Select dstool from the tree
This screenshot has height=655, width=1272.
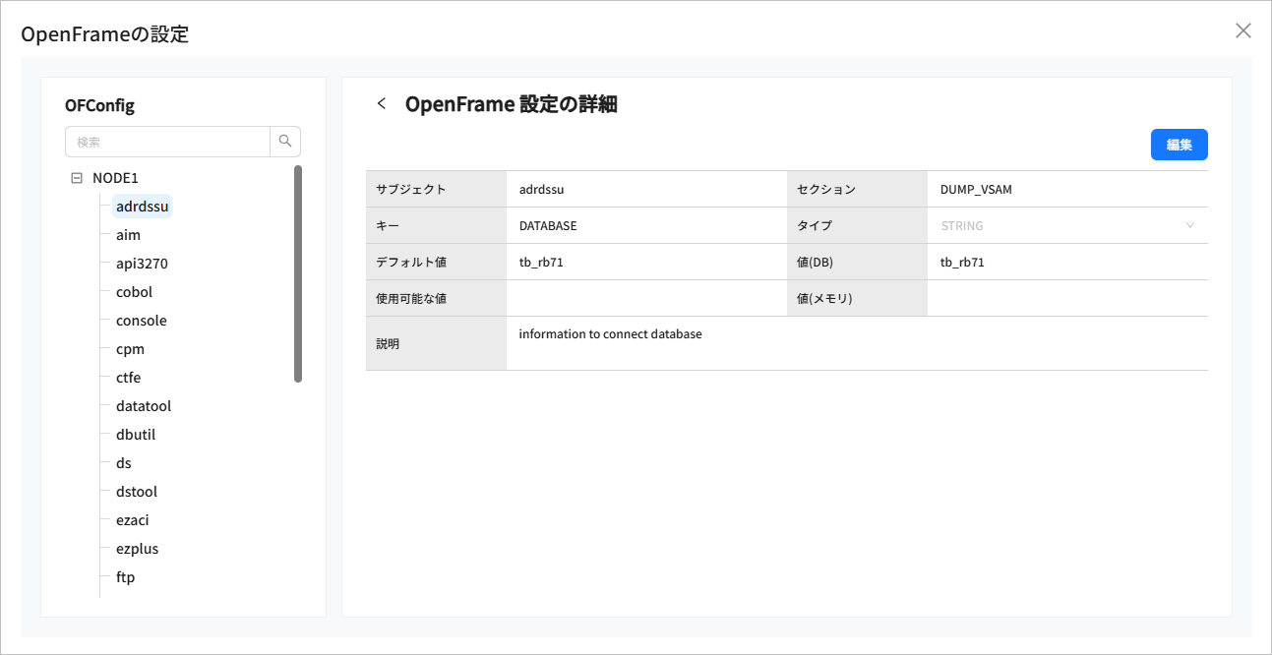coord(137,492)
